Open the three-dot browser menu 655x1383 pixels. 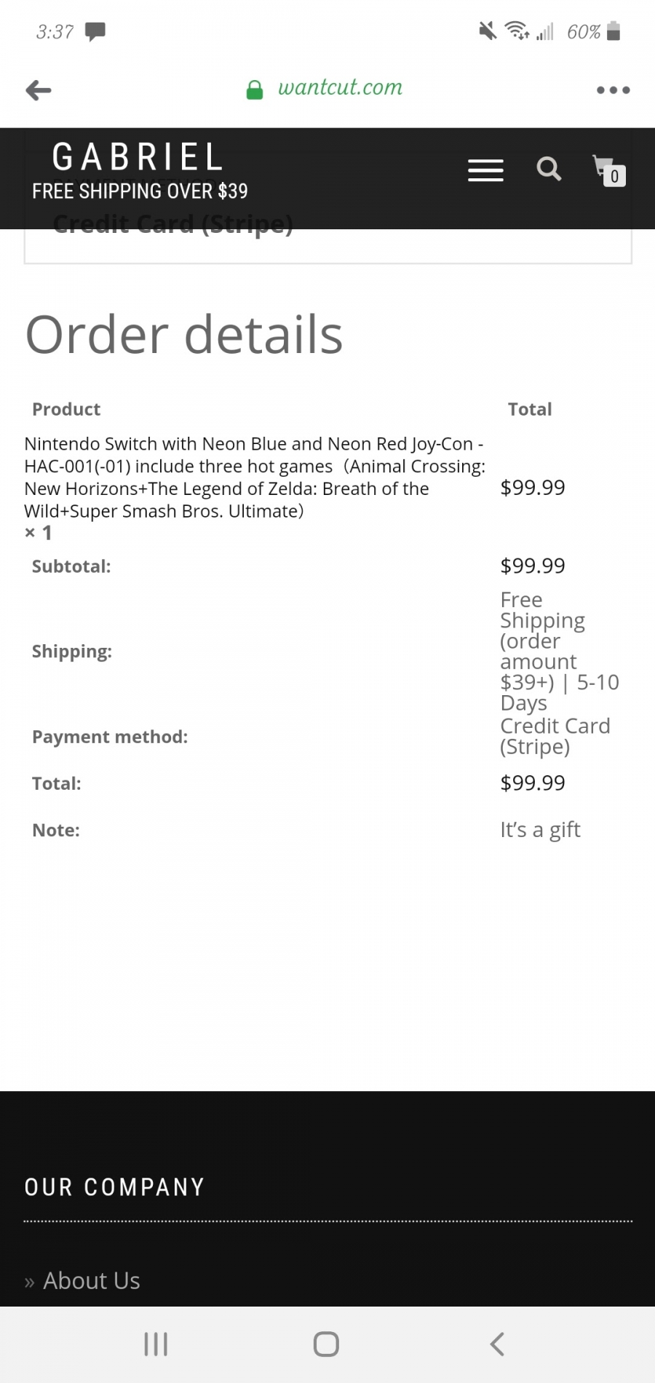pyautogui.click(x=613, y=90)
